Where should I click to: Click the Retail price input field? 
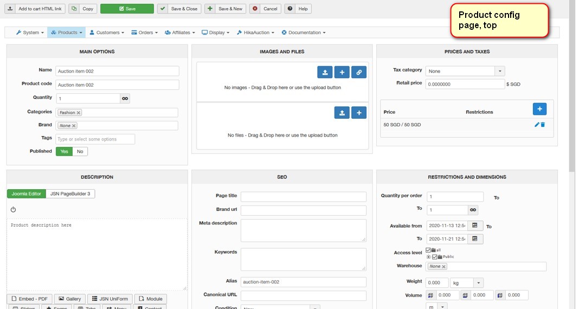point(465,84)
